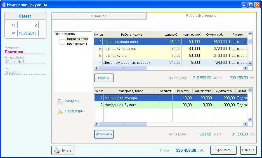Click materials Сумма руб. column header

pyautogui.click(x=224, y=91)
